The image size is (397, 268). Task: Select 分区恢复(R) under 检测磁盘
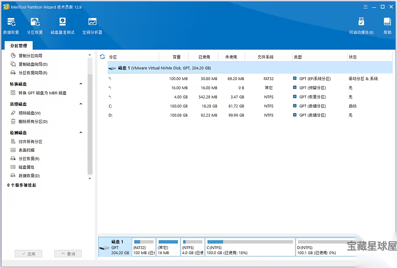(29, 158)
